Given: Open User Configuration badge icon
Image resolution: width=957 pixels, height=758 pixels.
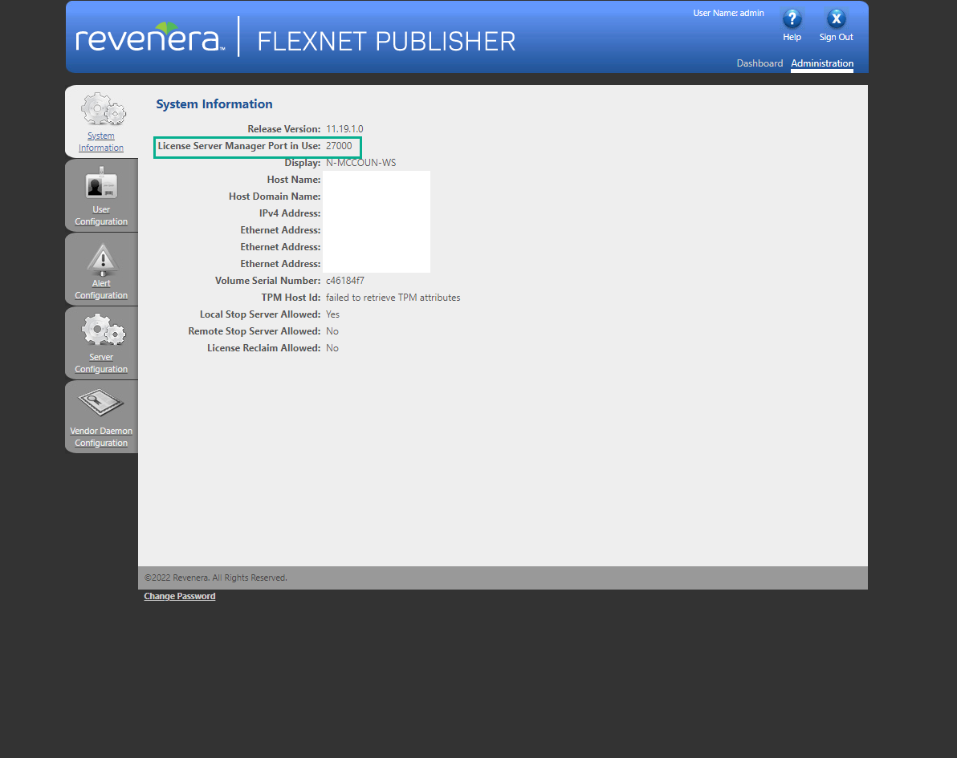Looking at the screenshot, I should (101, 184).
